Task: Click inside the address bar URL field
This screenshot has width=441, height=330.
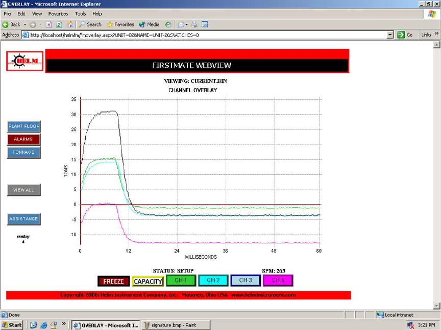Action: point(208,35)
